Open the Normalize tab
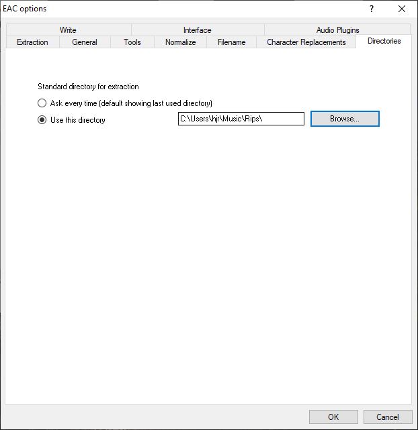This screenshot has width=418, height=430. tap(180, 42)
